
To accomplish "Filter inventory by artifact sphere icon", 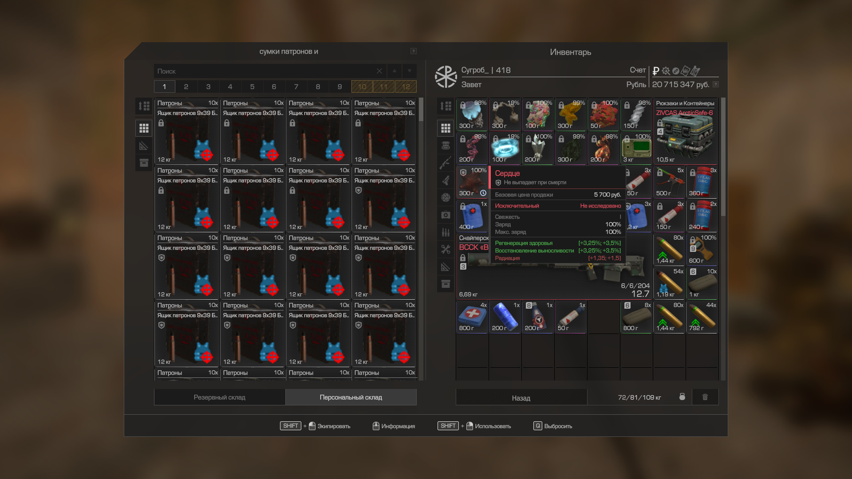I will tap(446, 197).
